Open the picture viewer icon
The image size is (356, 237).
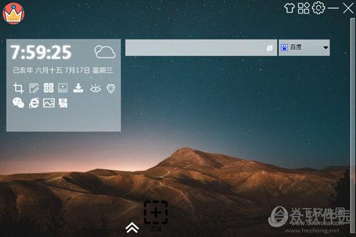(49, 103)
